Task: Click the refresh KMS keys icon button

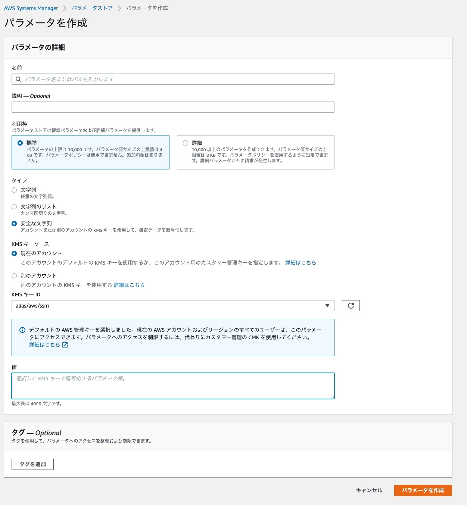Action: [x=351, y=306]
